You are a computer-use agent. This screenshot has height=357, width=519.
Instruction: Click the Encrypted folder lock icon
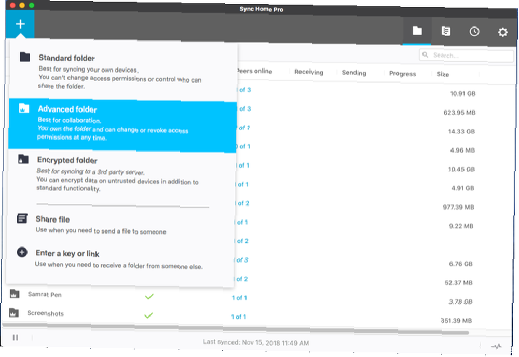click(23, 159)
